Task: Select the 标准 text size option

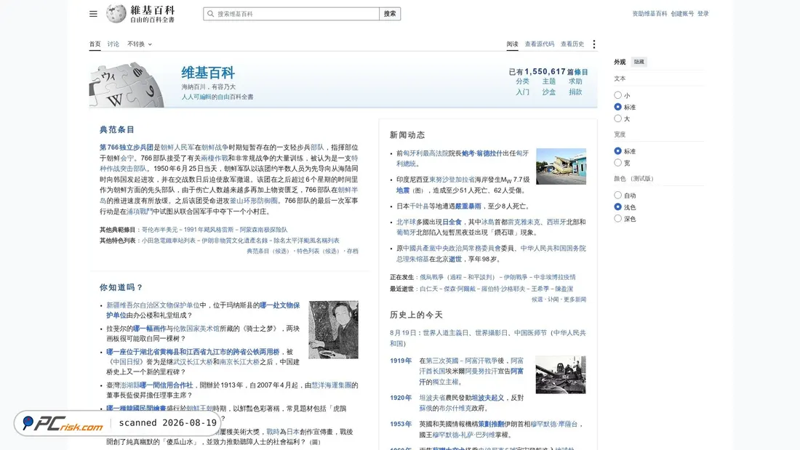Action: 618,107
